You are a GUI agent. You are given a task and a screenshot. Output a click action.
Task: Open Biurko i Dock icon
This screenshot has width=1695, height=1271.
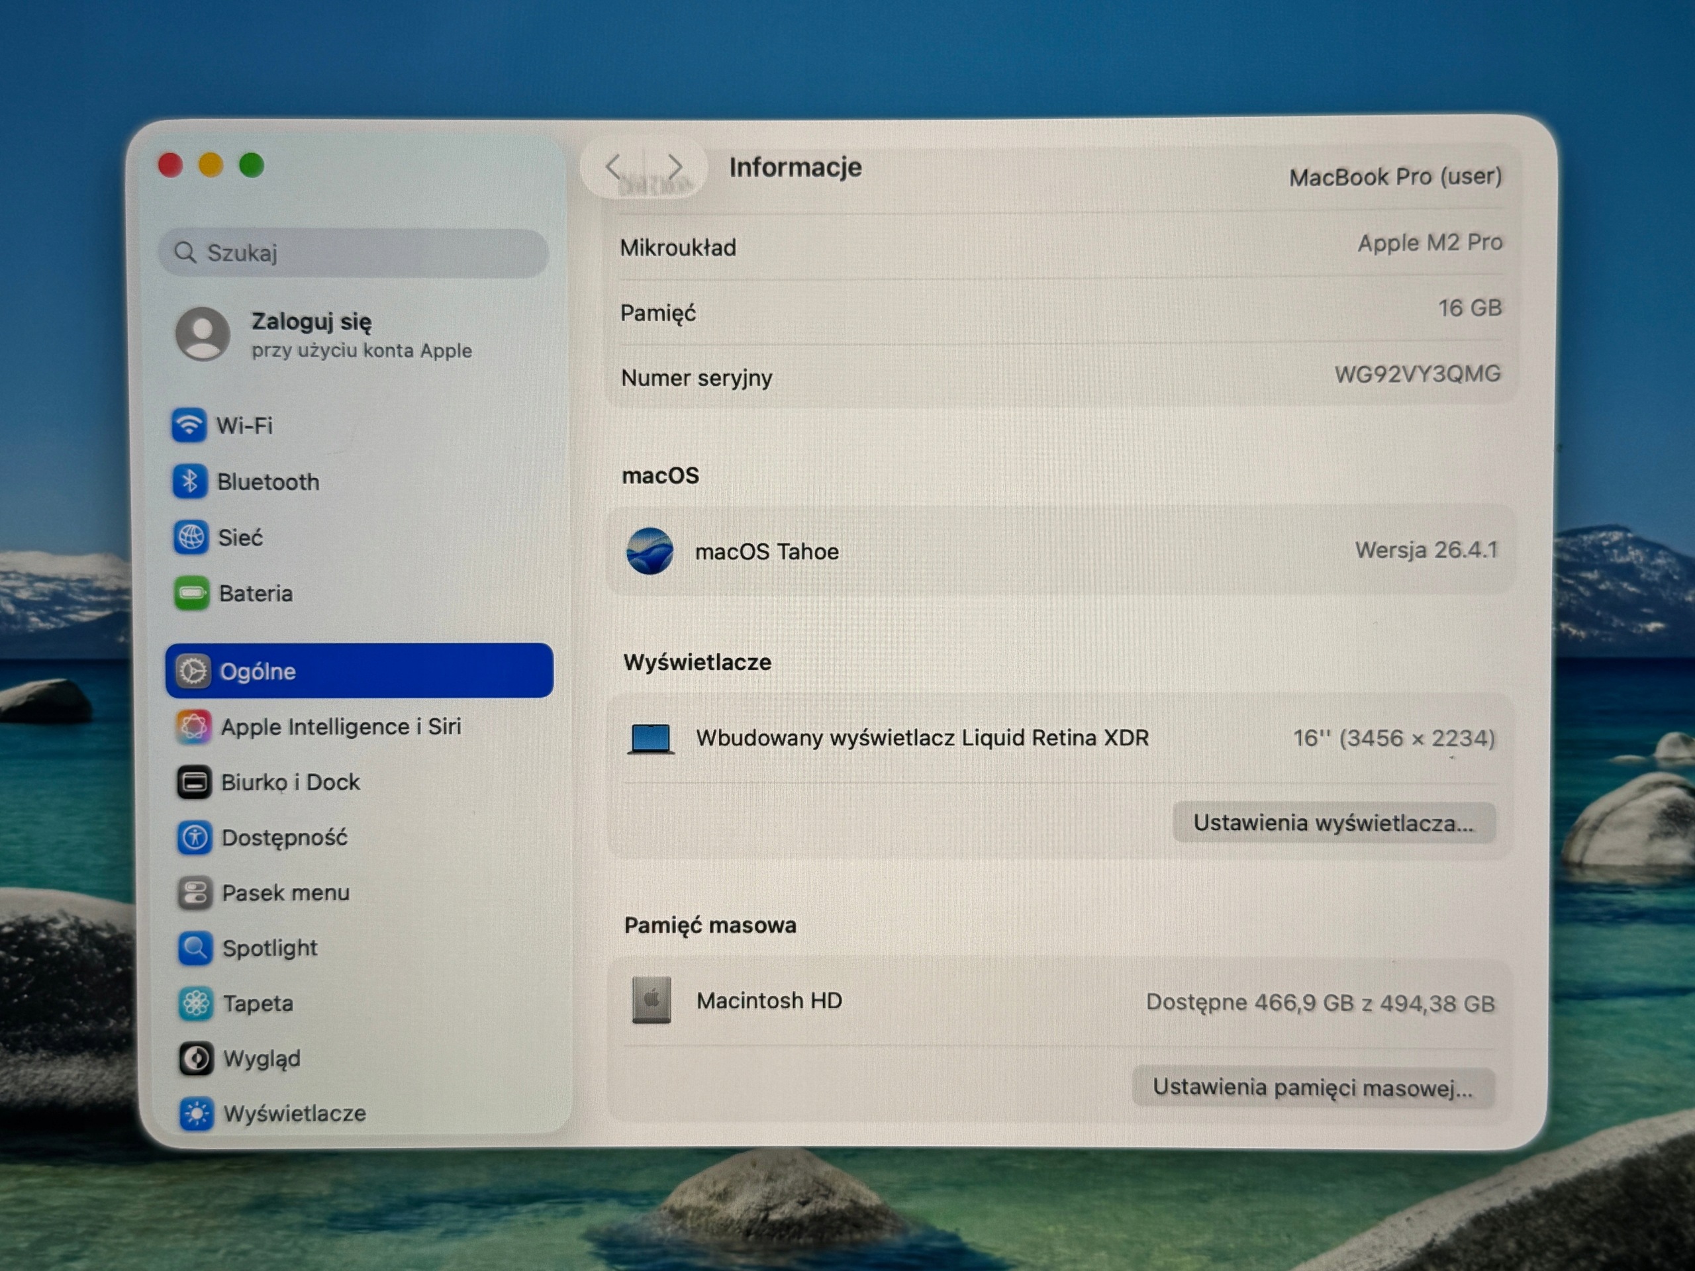click(x=194, y=782)
